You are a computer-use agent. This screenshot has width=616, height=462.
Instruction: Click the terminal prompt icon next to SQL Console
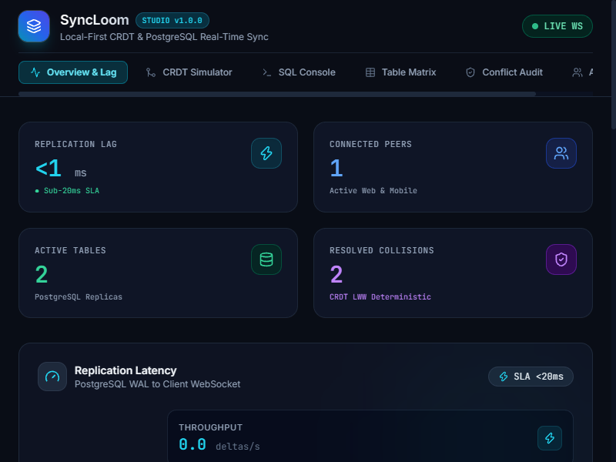pos(266,72)
